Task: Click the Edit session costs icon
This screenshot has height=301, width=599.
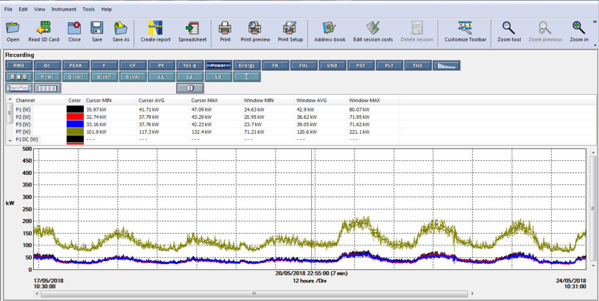Action: [373, 28]
